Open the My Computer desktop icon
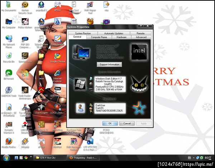This screenshot has width=215, height=168. tap(9, 23)
